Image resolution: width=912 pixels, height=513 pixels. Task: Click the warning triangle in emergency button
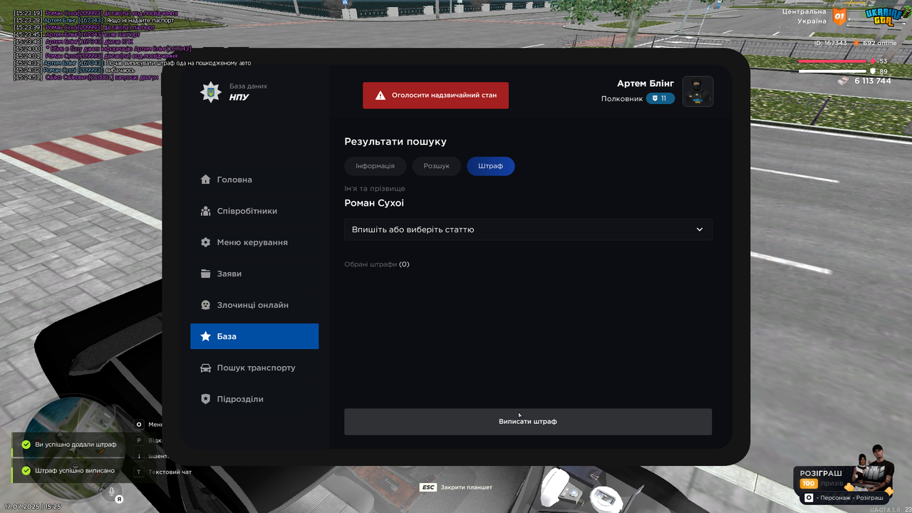coord(380,95)
